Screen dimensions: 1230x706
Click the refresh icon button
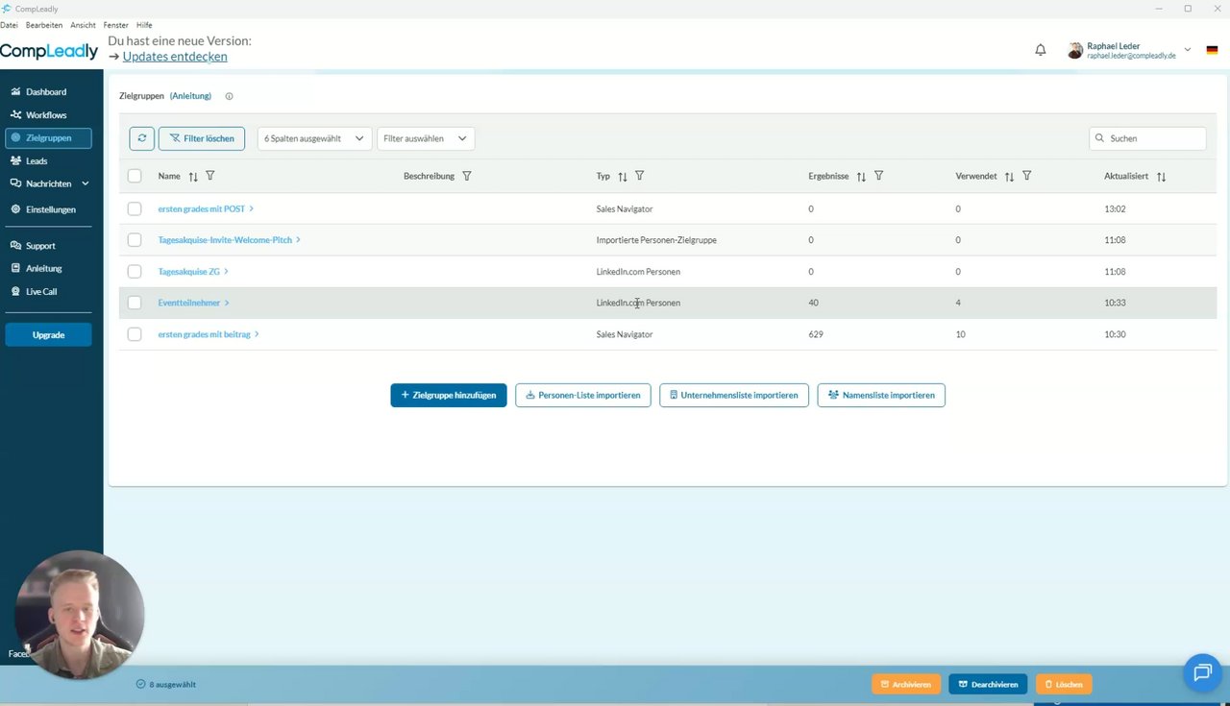(141, 138)
